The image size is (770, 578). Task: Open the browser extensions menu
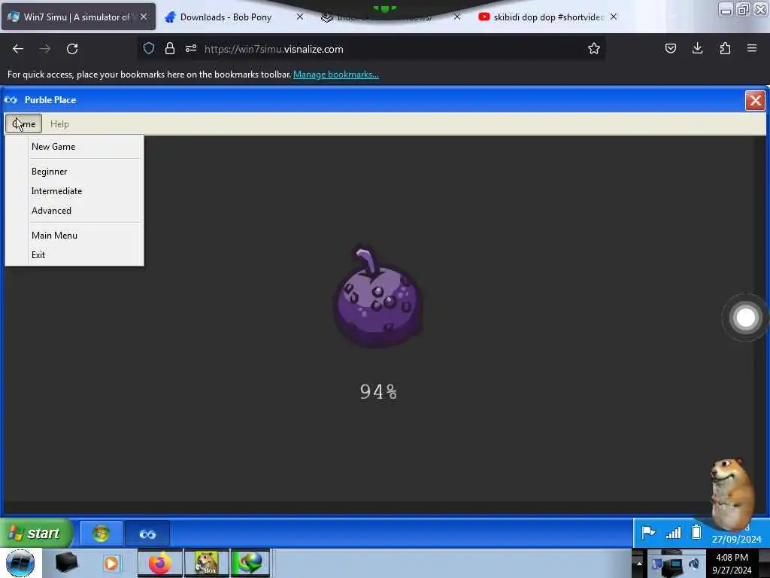(x=725, y=48)
